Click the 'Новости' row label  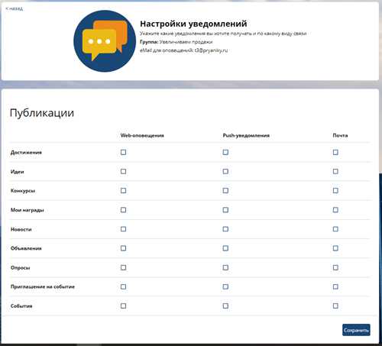(x=21, y=229)
